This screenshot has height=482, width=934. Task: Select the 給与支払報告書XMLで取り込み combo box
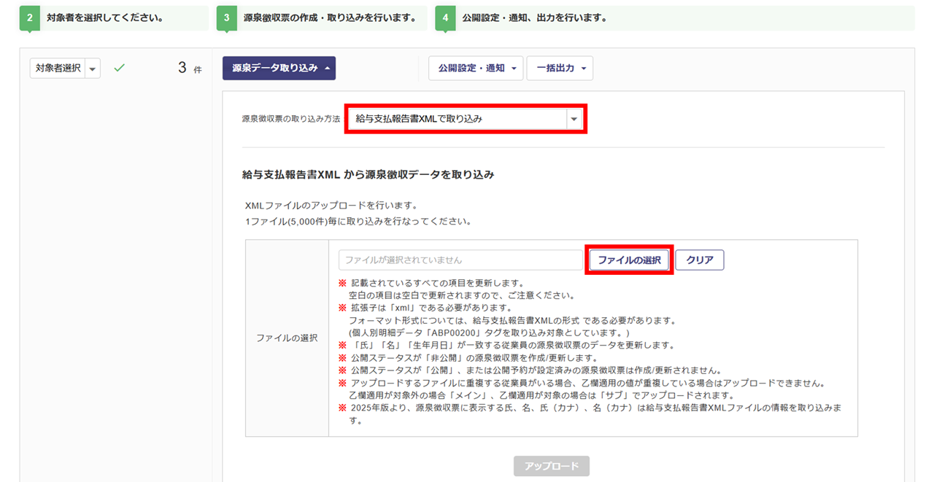click(458, 118)
